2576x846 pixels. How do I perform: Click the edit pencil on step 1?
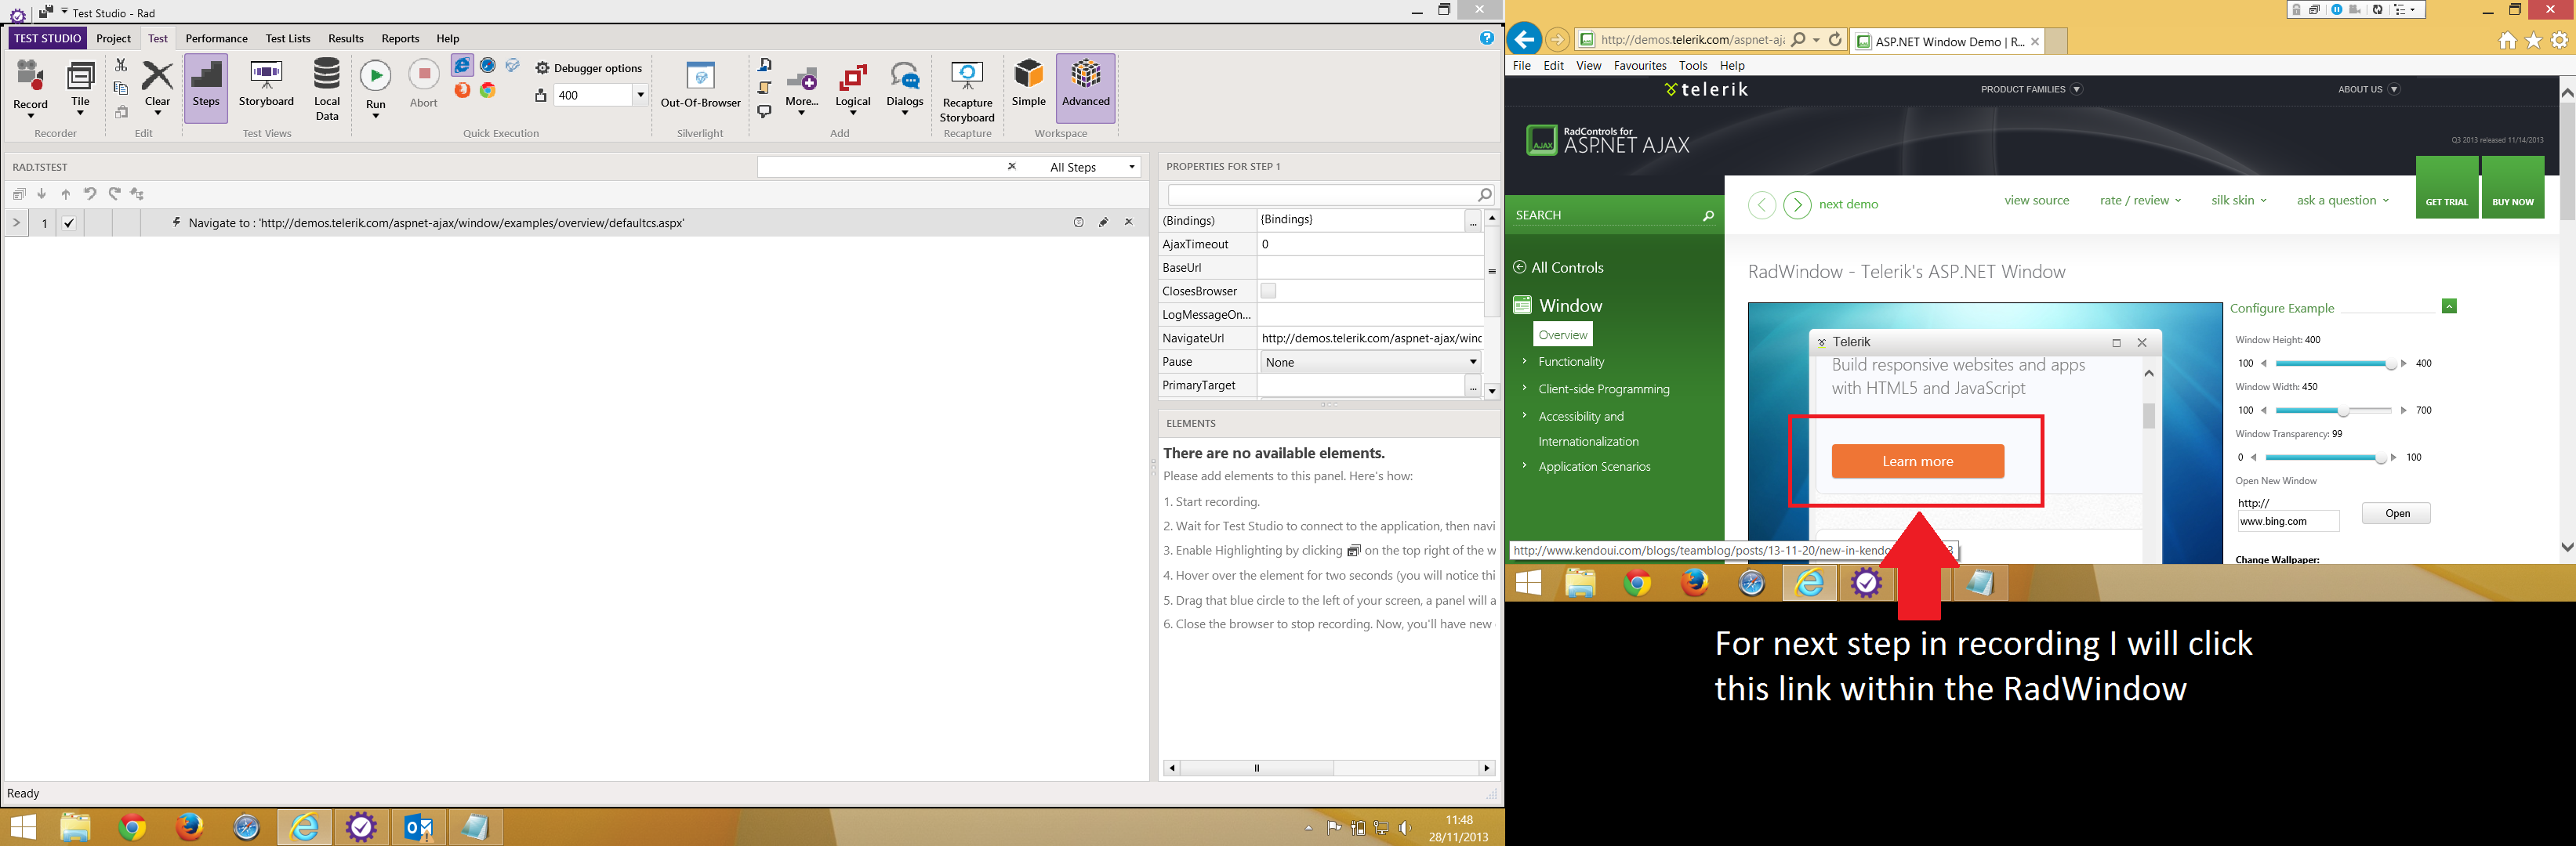1104,222
